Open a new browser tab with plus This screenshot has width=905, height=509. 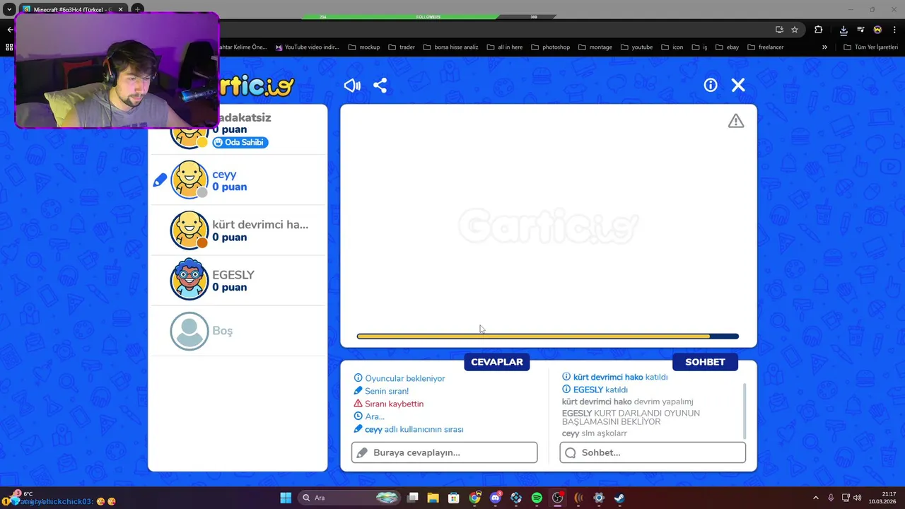coord(137,9)
